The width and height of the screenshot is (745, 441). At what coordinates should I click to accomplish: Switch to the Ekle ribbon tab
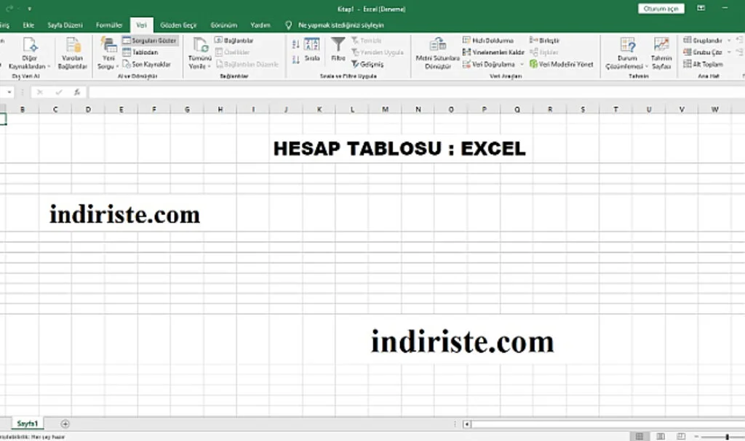(28, 25)
